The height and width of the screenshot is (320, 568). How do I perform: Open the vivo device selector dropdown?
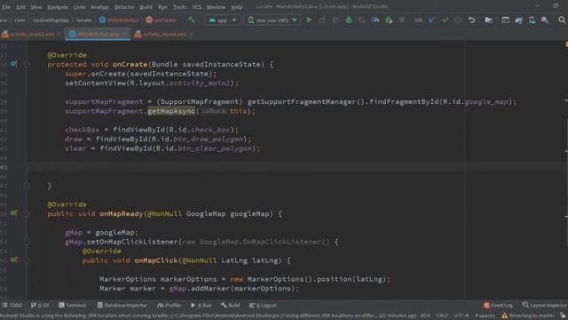pyautogui.click(x=272, y=20)
